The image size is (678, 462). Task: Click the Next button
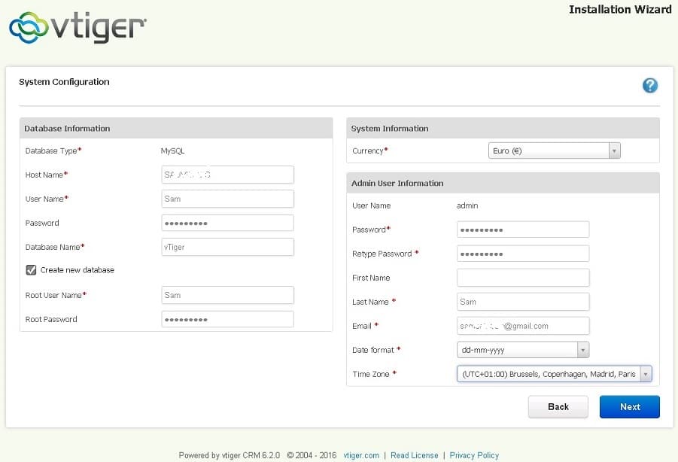tap(629, 407)
